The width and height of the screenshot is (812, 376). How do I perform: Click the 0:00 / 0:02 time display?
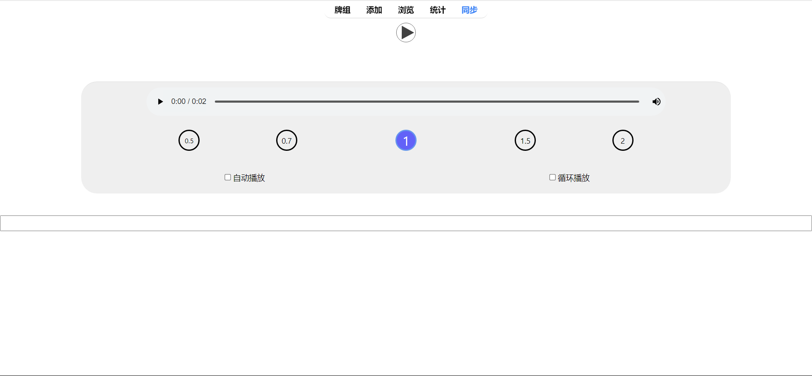189,101
